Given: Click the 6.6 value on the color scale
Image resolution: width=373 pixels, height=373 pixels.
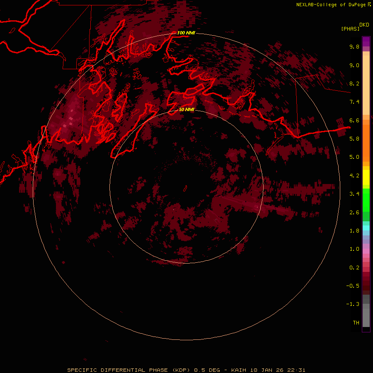Looking at the screenshot, I should (354, 120).
